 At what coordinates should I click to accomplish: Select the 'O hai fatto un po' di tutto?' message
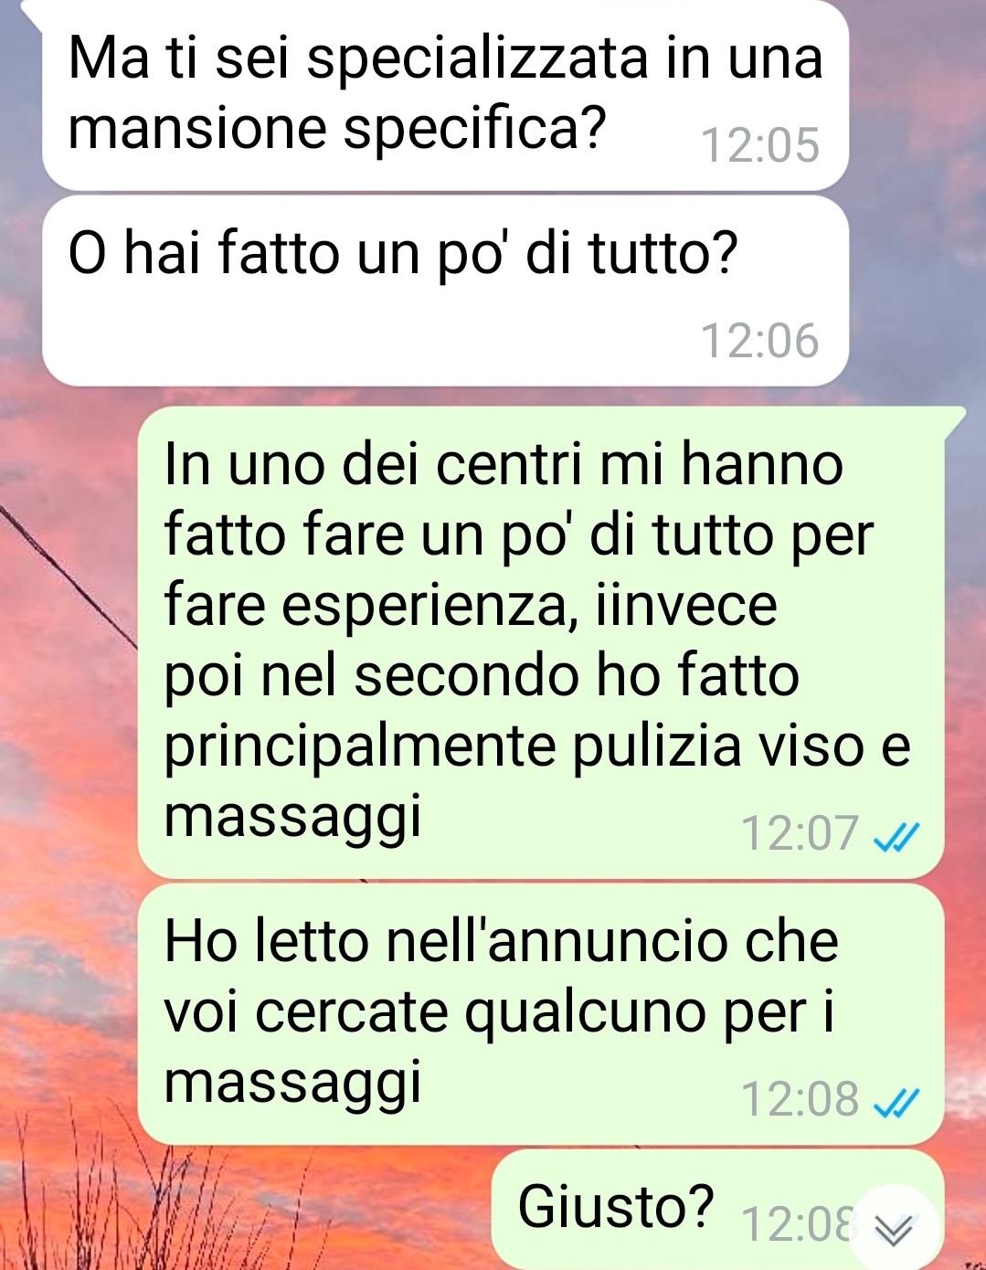[x=445, y=291]
